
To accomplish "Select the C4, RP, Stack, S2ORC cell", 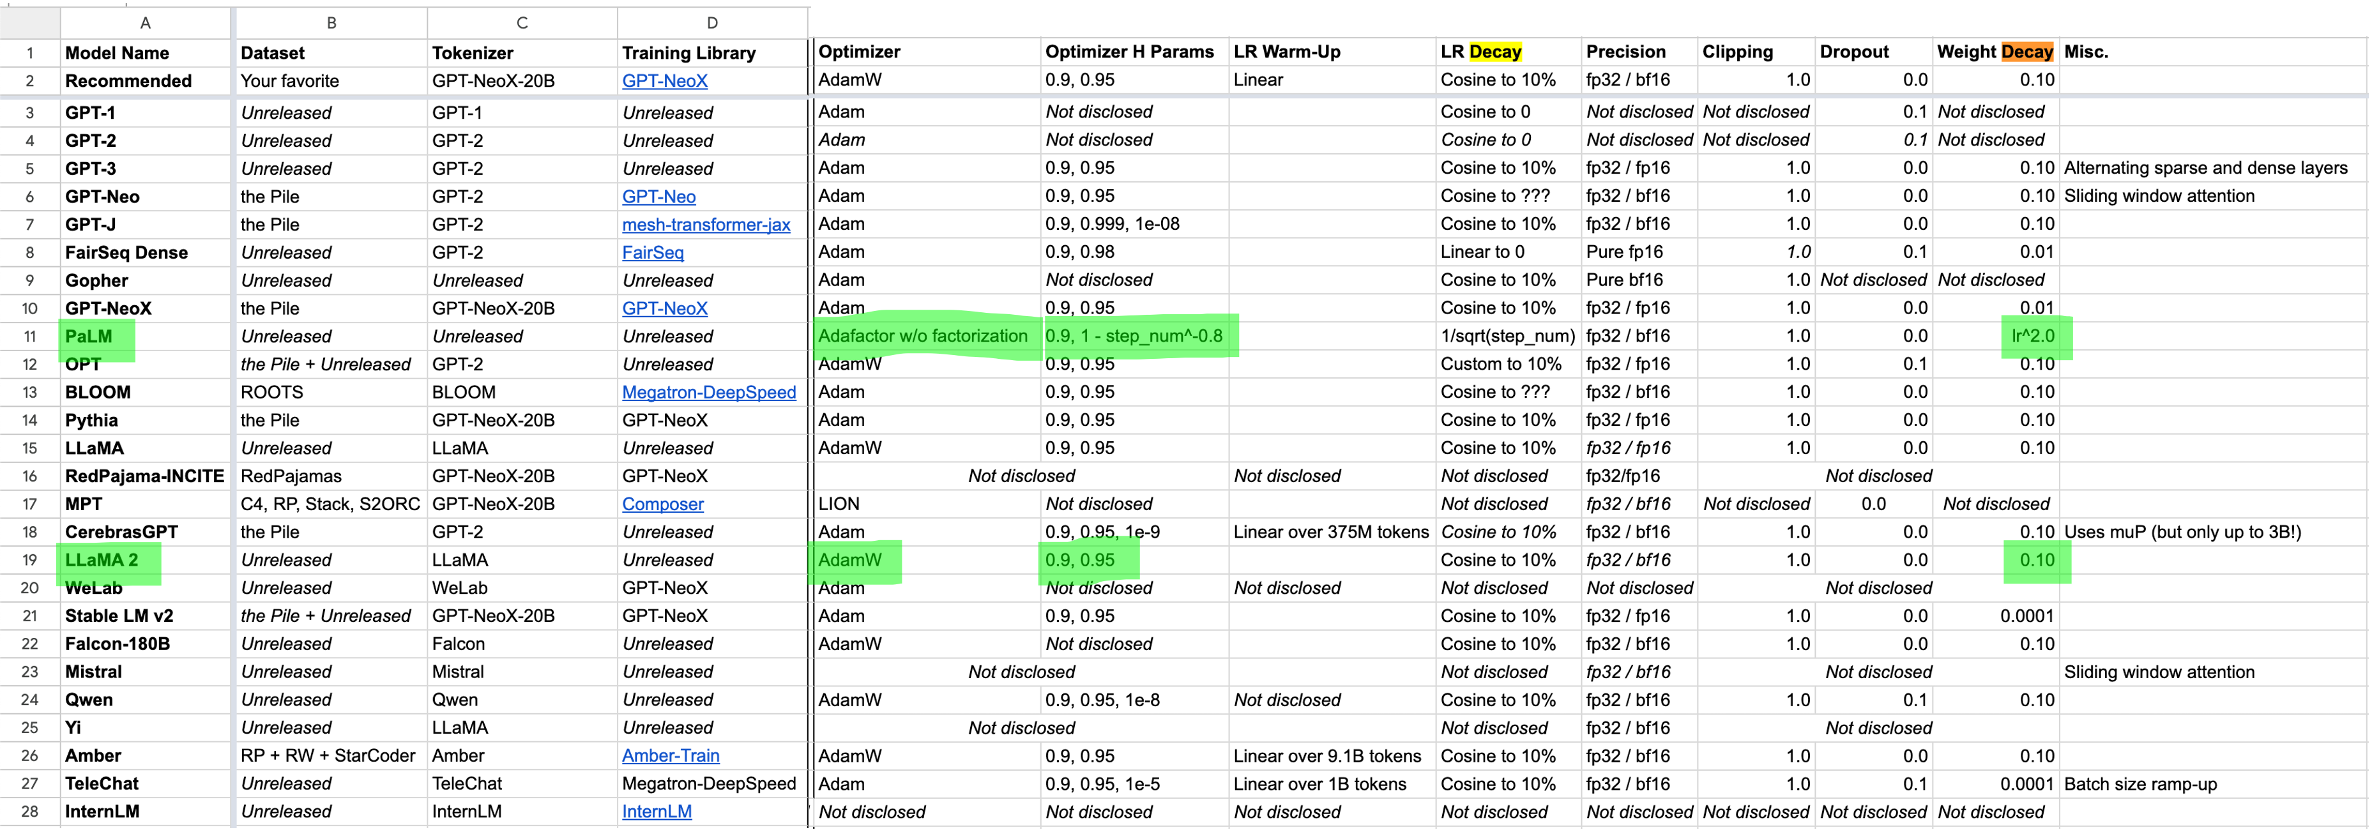I will click(331, 504).
